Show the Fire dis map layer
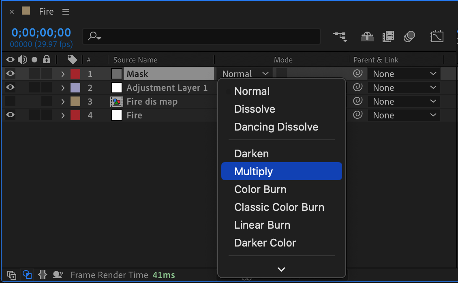 coord(10,101)
